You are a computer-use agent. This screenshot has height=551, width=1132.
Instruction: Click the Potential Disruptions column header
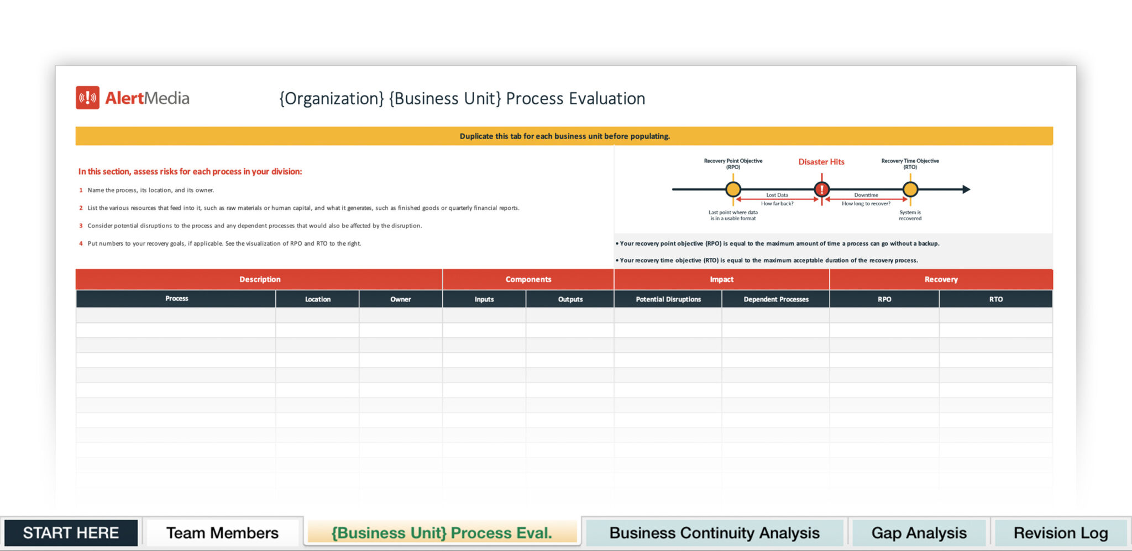point(668,299)
